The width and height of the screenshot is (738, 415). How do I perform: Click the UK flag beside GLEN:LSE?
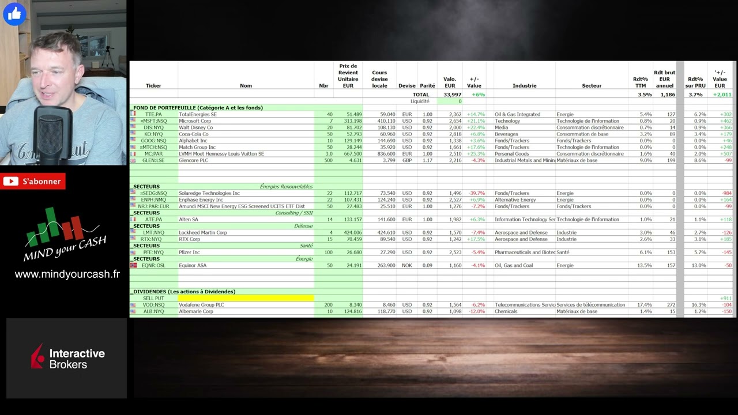click(133, 160)
